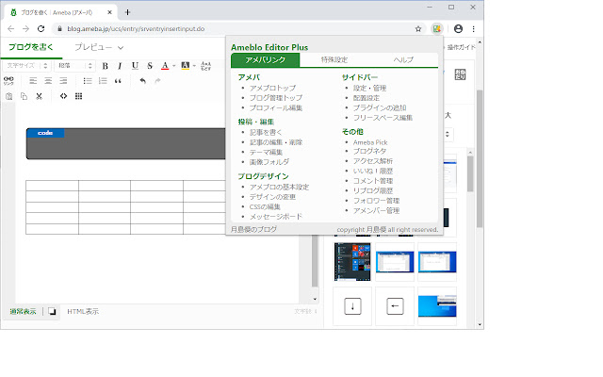The image size is (603, 377).
Task: Click the blue code block in the editor
Action: tap(45, 133)
